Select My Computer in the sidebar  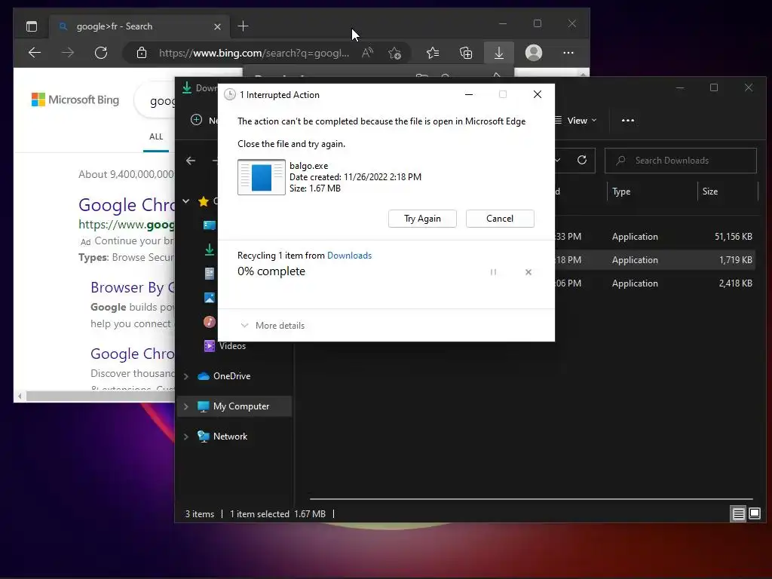point(241,406)
